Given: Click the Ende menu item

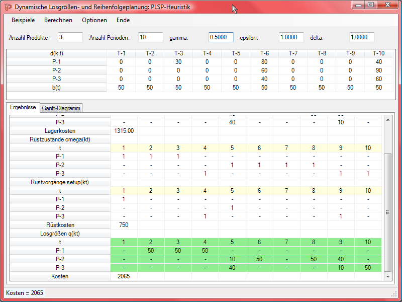Looking at the screenshot, I should pos(123,20).
